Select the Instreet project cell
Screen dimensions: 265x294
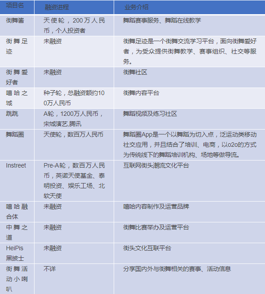click(17, 181)
